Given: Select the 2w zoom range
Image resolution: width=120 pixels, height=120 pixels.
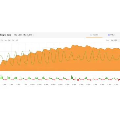Looking at the screenshot, I should coord(2,40).
